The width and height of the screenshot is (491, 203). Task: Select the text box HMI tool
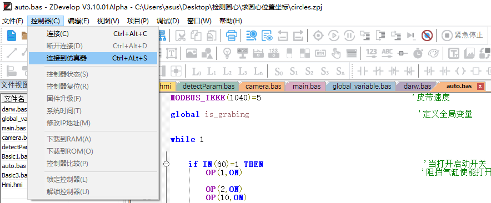click(172, 53)
